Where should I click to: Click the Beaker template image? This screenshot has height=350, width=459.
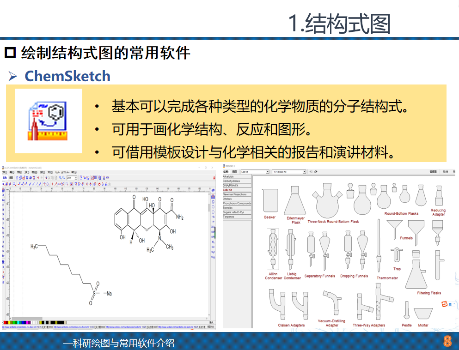coord(270,200)
